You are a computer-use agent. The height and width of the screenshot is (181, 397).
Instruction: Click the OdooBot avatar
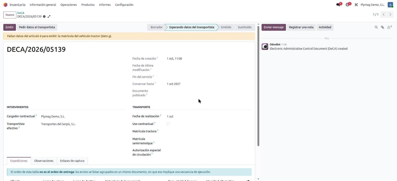265,47
